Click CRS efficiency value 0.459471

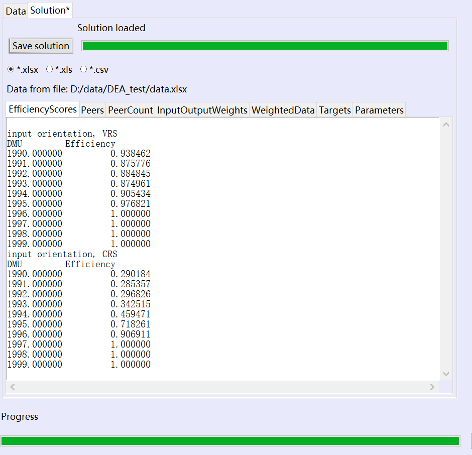click(x=131, y=314)
